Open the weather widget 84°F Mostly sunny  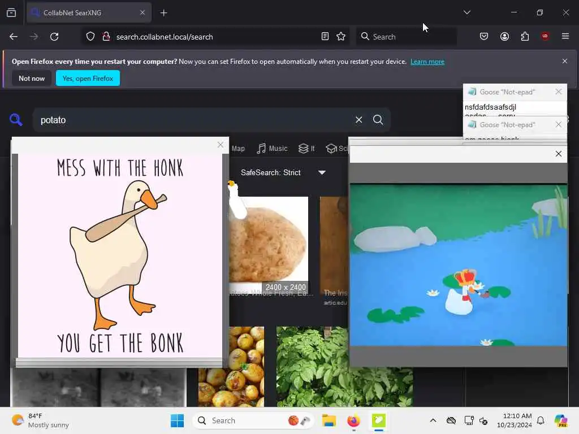pos(40,420)
